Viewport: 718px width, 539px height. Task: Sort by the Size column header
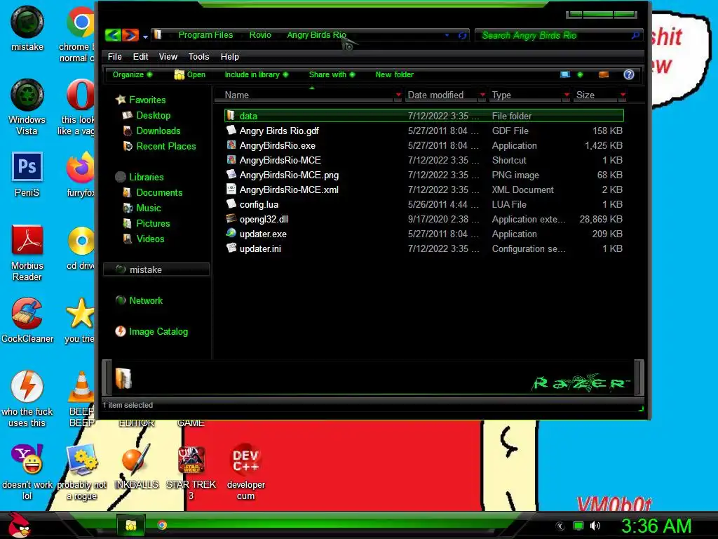(595, 95)
